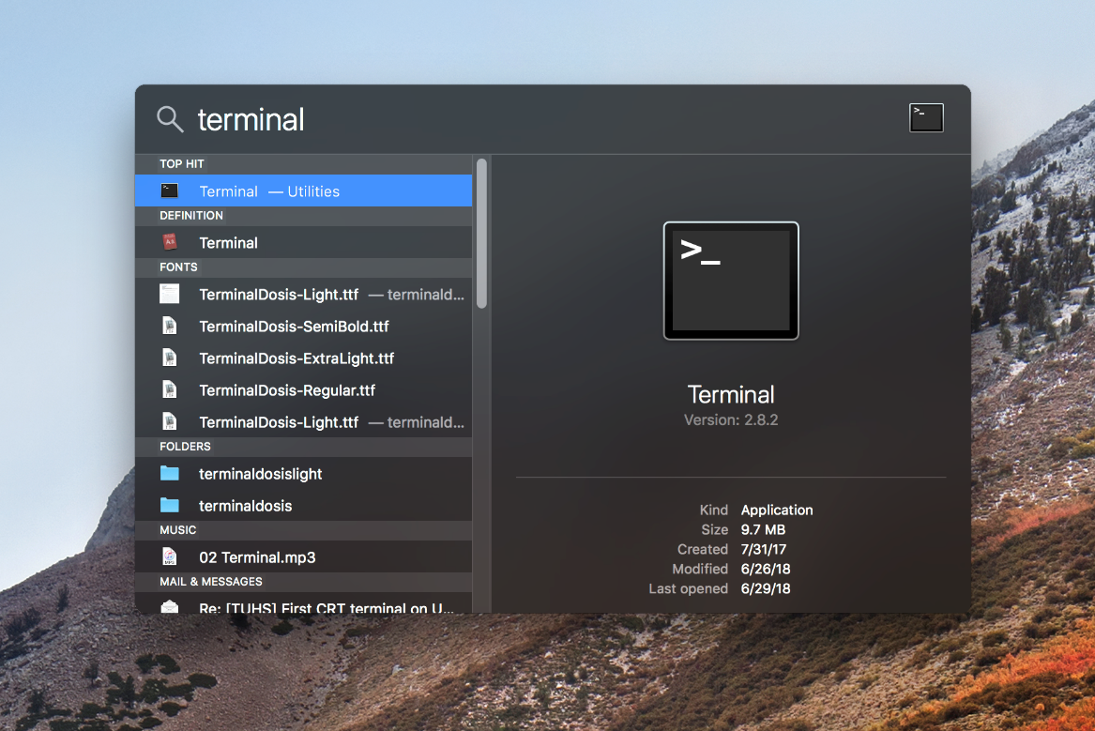Viewport: 1095px width, 731px height.
Task: Open the terminaldosis folder result
Action: tap(304, 506)
